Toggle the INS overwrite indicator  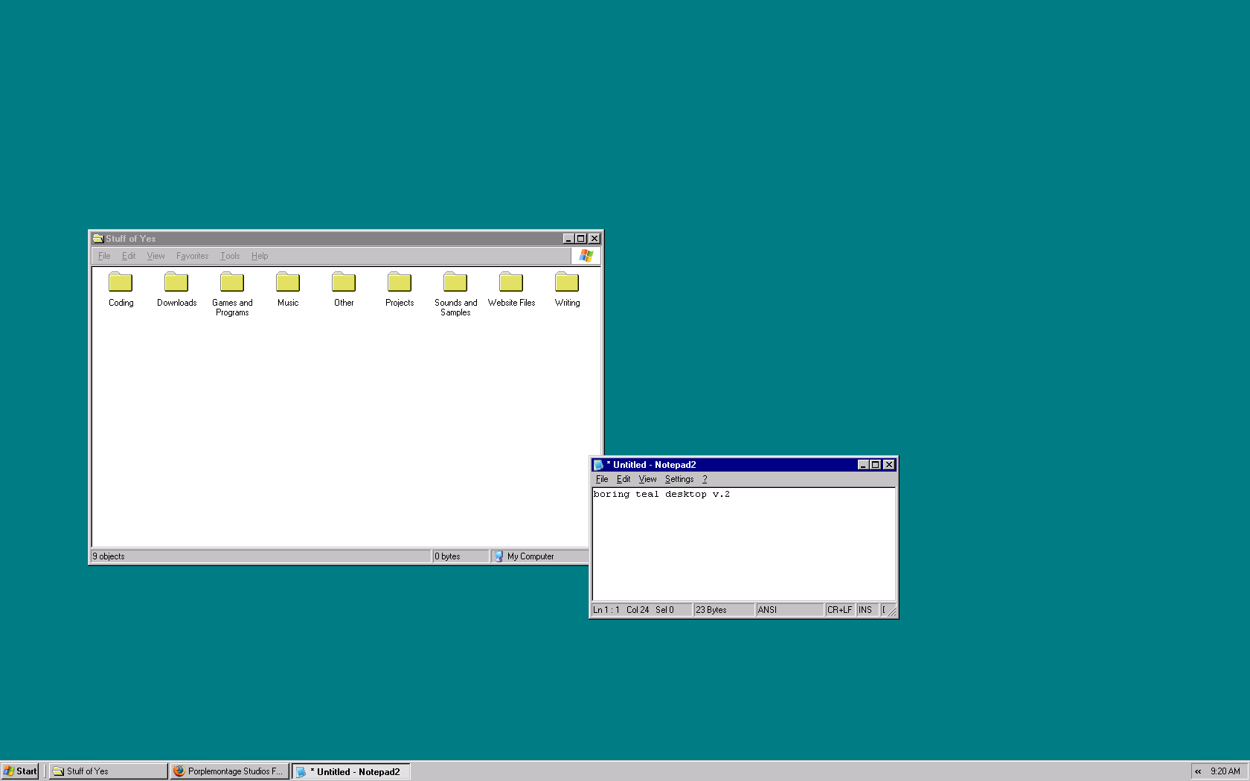coord(865,609)
